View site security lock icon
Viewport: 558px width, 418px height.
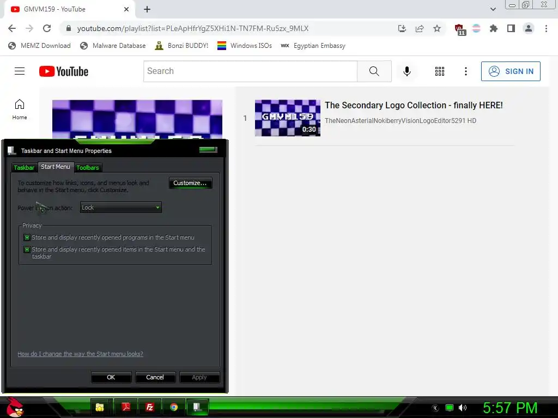(x=69, y=28)
